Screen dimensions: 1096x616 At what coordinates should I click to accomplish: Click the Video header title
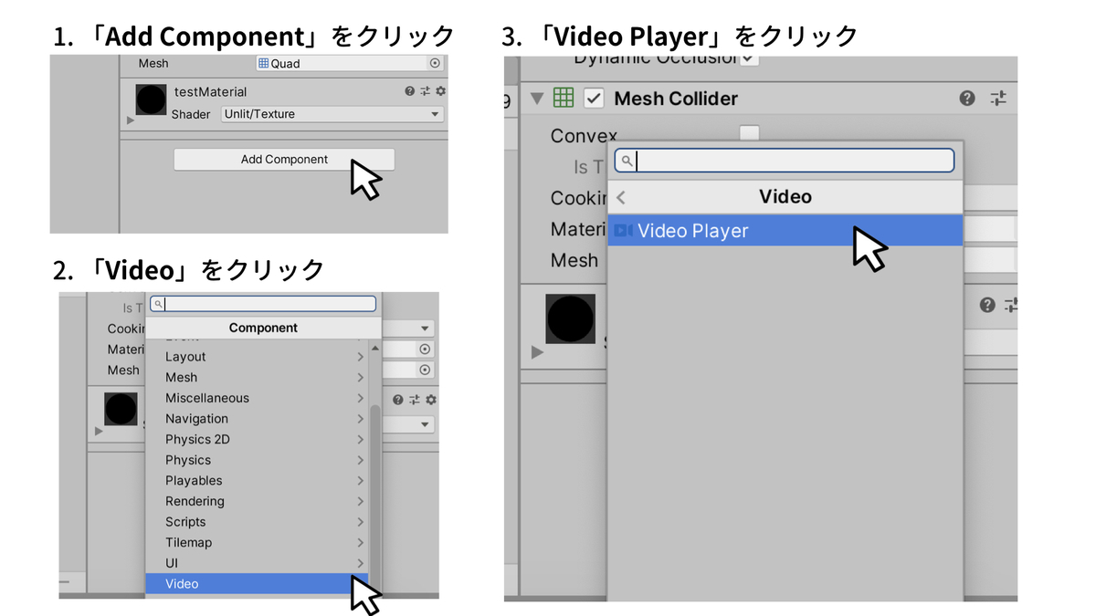point(785,197)
